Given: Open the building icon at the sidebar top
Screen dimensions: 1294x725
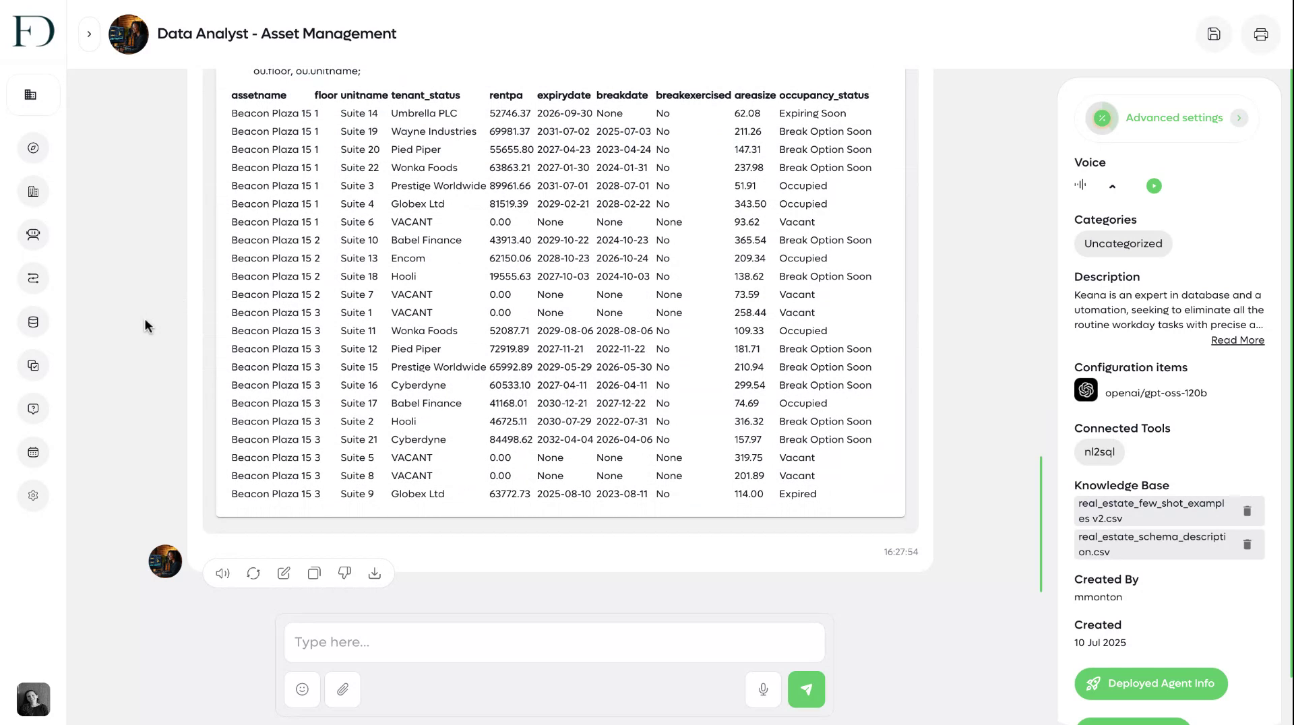Looking at the screenshot, I should [x=31, y=95].
